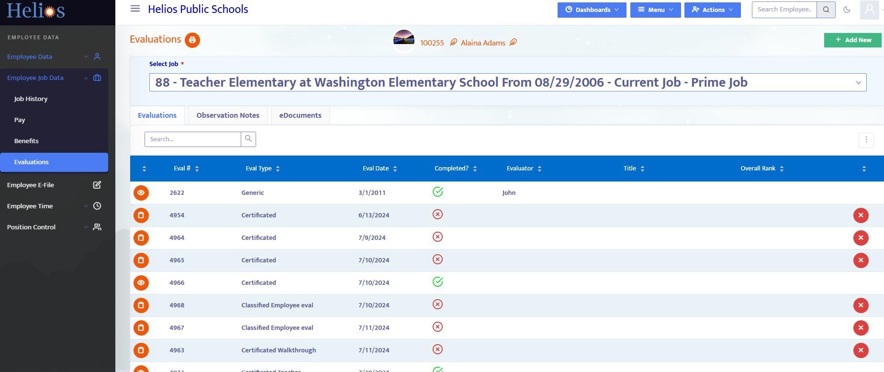Open evaluation 4963 using its orange clipboard icon
The width and height of the screenshot is (884, 372).
[x=141, y=350]
